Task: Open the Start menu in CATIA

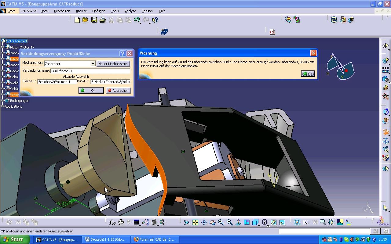Action: click(x=11, y=11)
